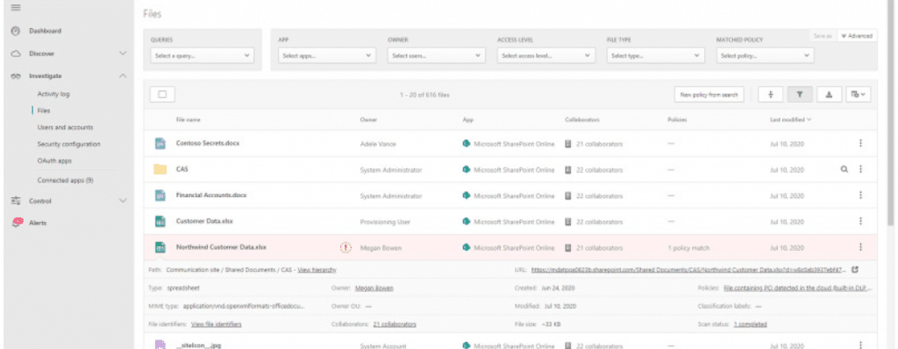Click the Excel icon for Northwind Customer Data.xlsx

click(x=160, y=247)
